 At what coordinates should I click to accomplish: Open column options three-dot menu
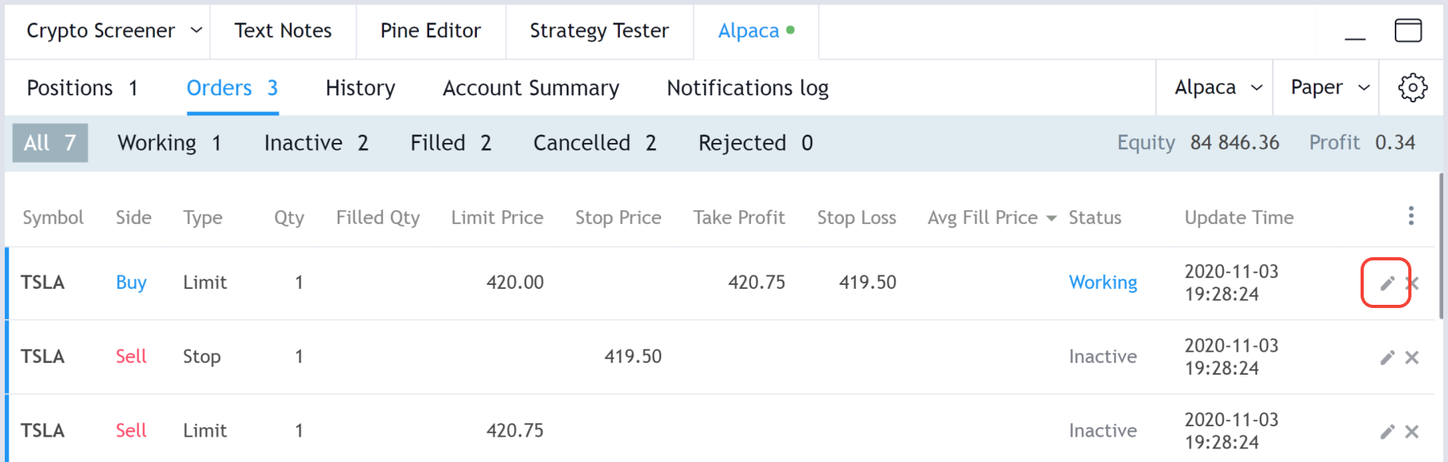tap(1411, 216)
